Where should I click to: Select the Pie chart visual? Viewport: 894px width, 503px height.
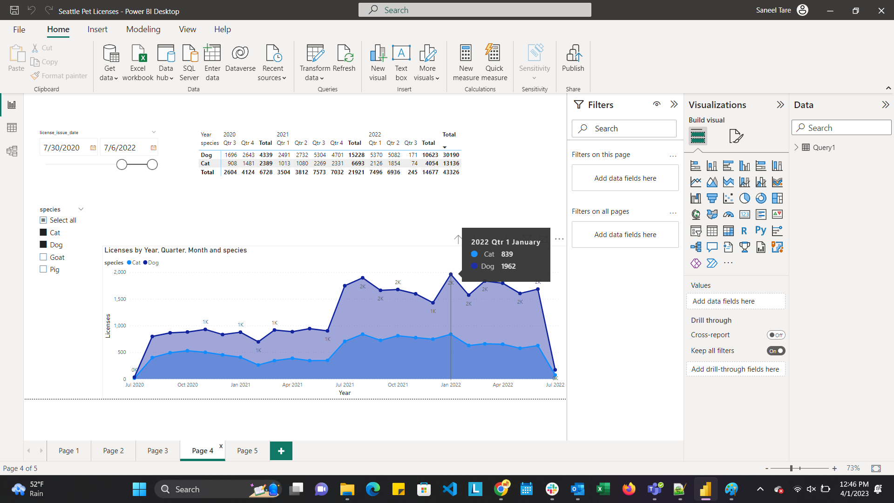745,198
